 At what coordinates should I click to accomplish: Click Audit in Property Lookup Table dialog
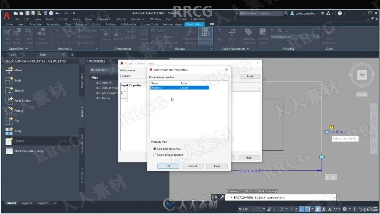[250, 76]
